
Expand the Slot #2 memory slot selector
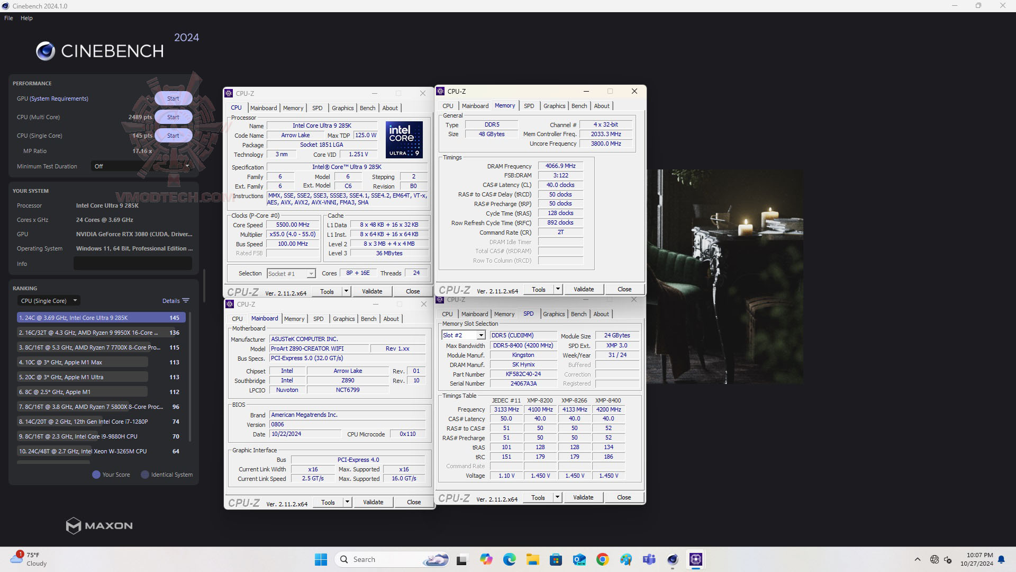pyautogui.click(x=480, y=335)
